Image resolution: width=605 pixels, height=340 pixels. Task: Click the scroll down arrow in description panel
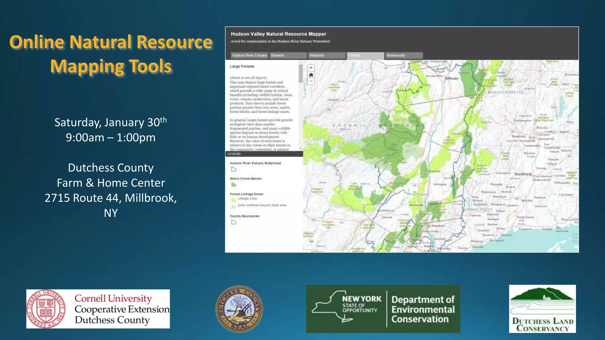301,149
